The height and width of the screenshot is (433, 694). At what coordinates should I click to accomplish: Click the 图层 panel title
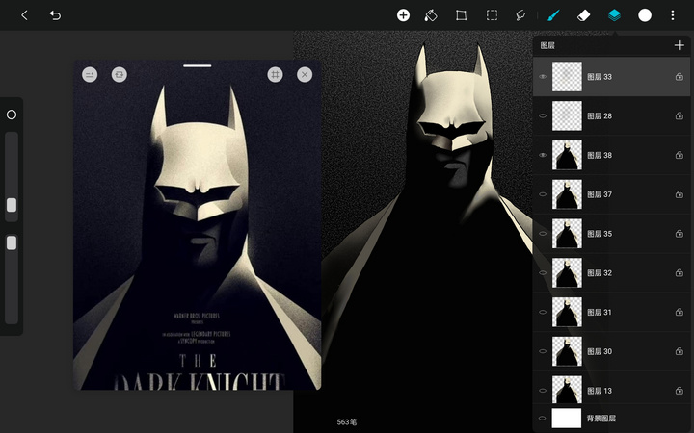click(547, 45)
